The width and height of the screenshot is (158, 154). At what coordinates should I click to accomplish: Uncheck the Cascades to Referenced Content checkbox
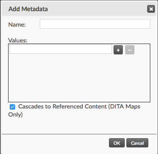(12, 107)
